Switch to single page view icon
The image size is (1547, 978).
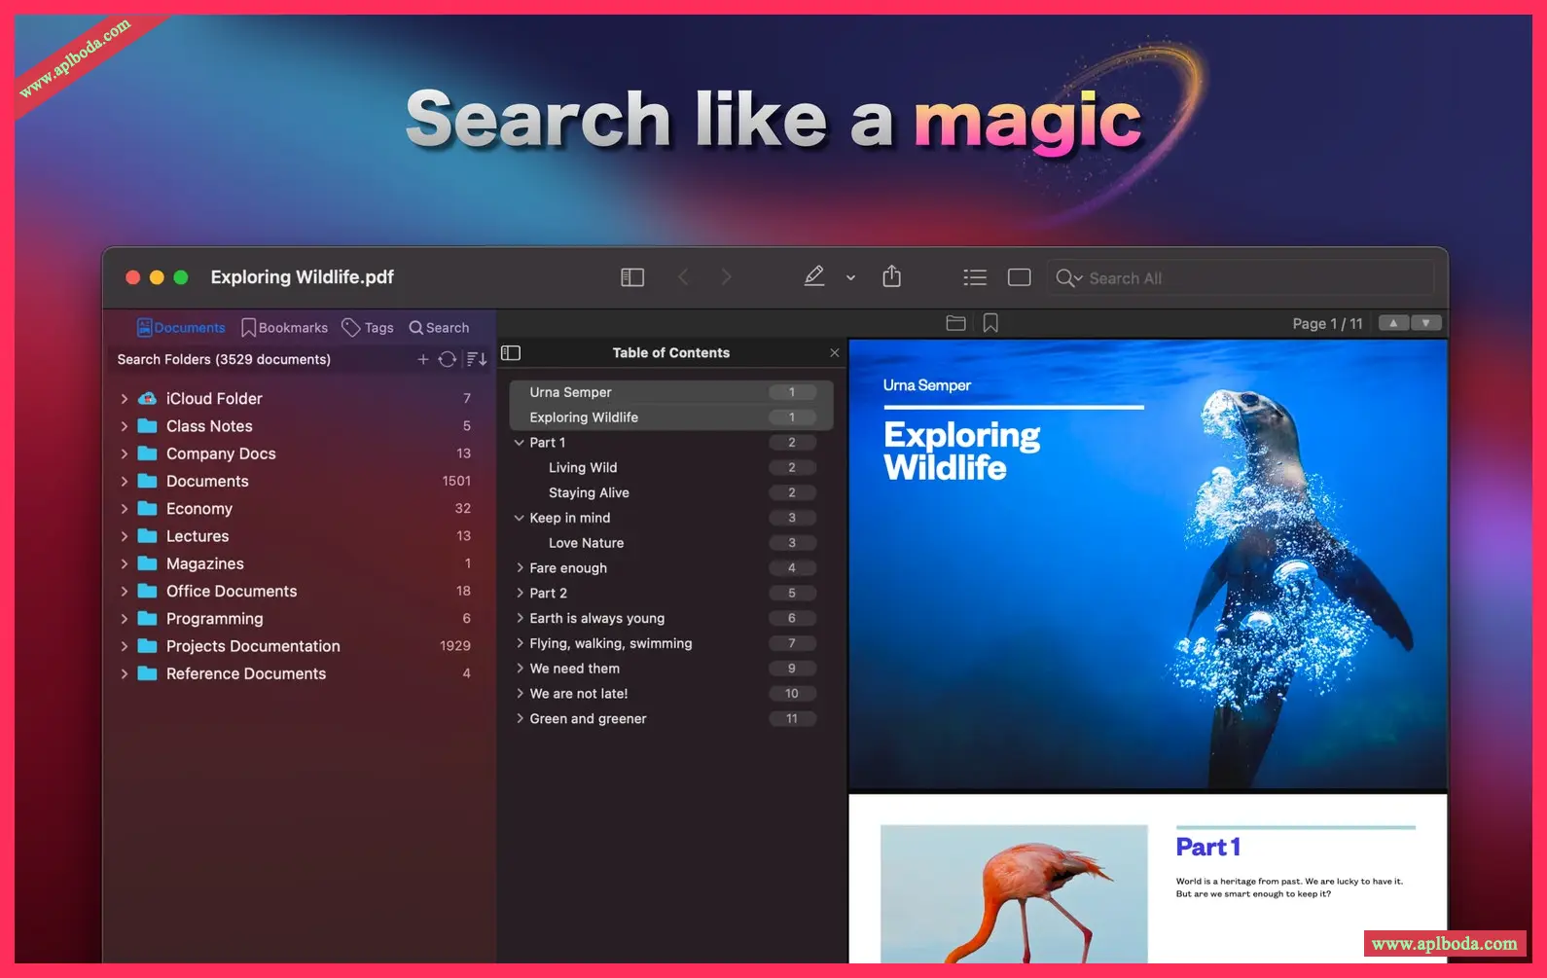tap(1019, 277)
